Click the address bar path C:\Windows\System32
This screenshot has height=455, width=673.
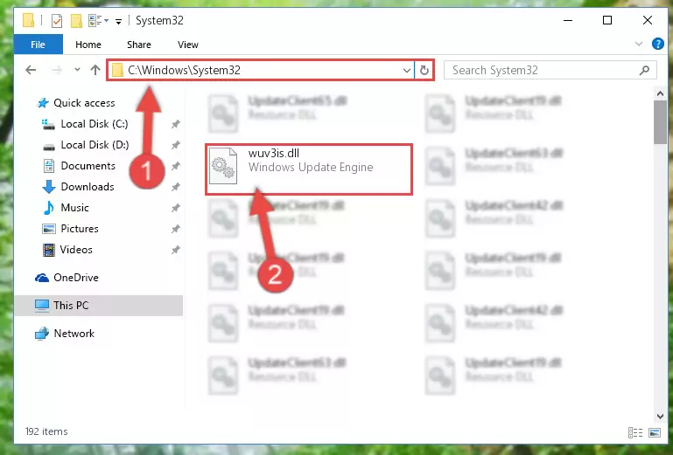tap(184, 70)
